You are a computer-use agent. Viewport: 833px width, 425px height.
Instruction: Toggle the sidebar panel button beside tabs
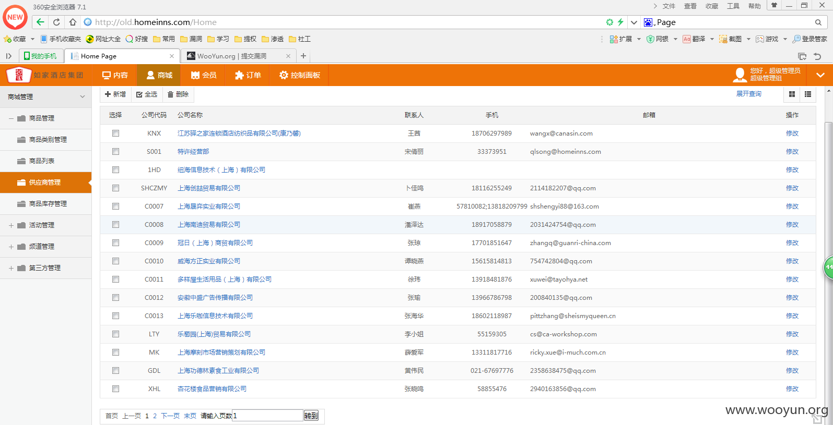[9, 56]
